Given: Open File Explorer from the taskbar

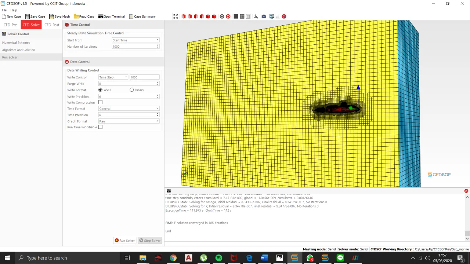Looking at the screenshot, I should (x=142, y=258).
